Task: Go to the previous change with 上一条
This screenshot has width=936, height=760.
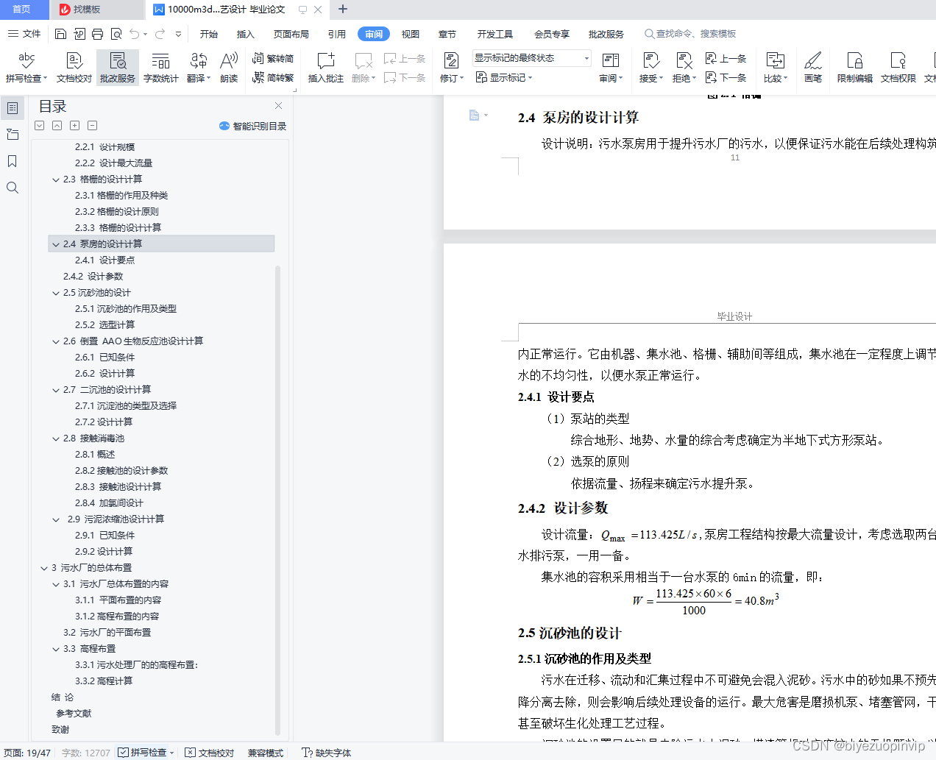Action: (726, 58)
